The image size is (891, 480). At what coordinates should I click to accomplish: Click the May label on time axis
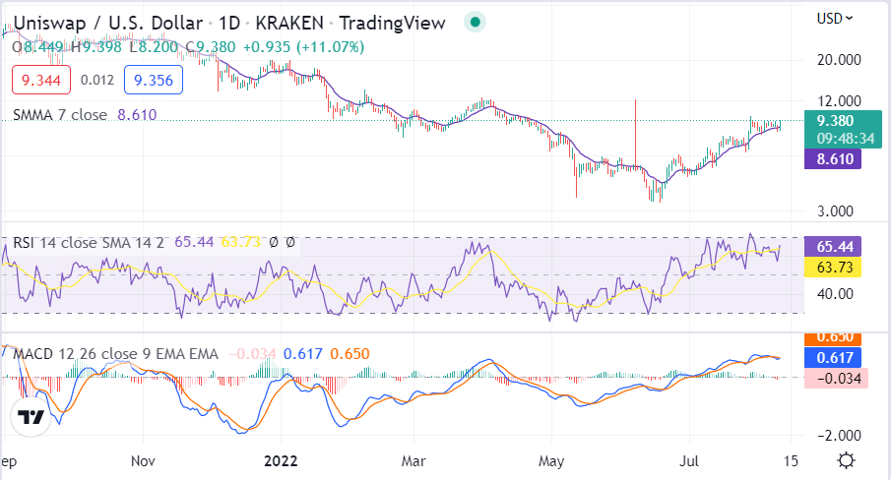(551, 460)
